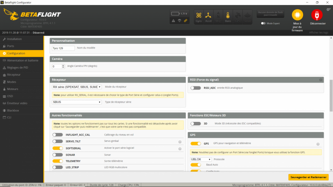This screenshot has width=333, height=187.
Task: Click 'Erreur I2C: 1' status text
Action: coord(78,185)
